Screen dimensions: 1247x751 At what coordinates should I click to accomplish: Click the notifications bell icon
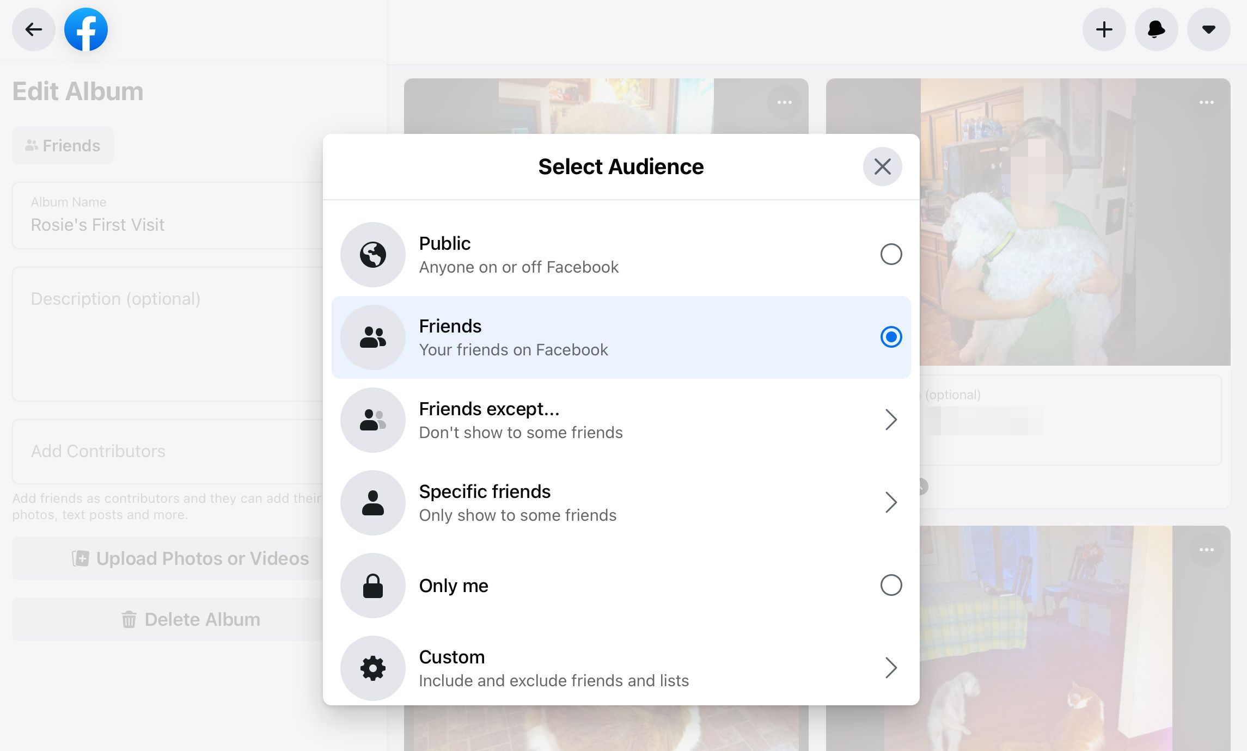point(1157,29)
